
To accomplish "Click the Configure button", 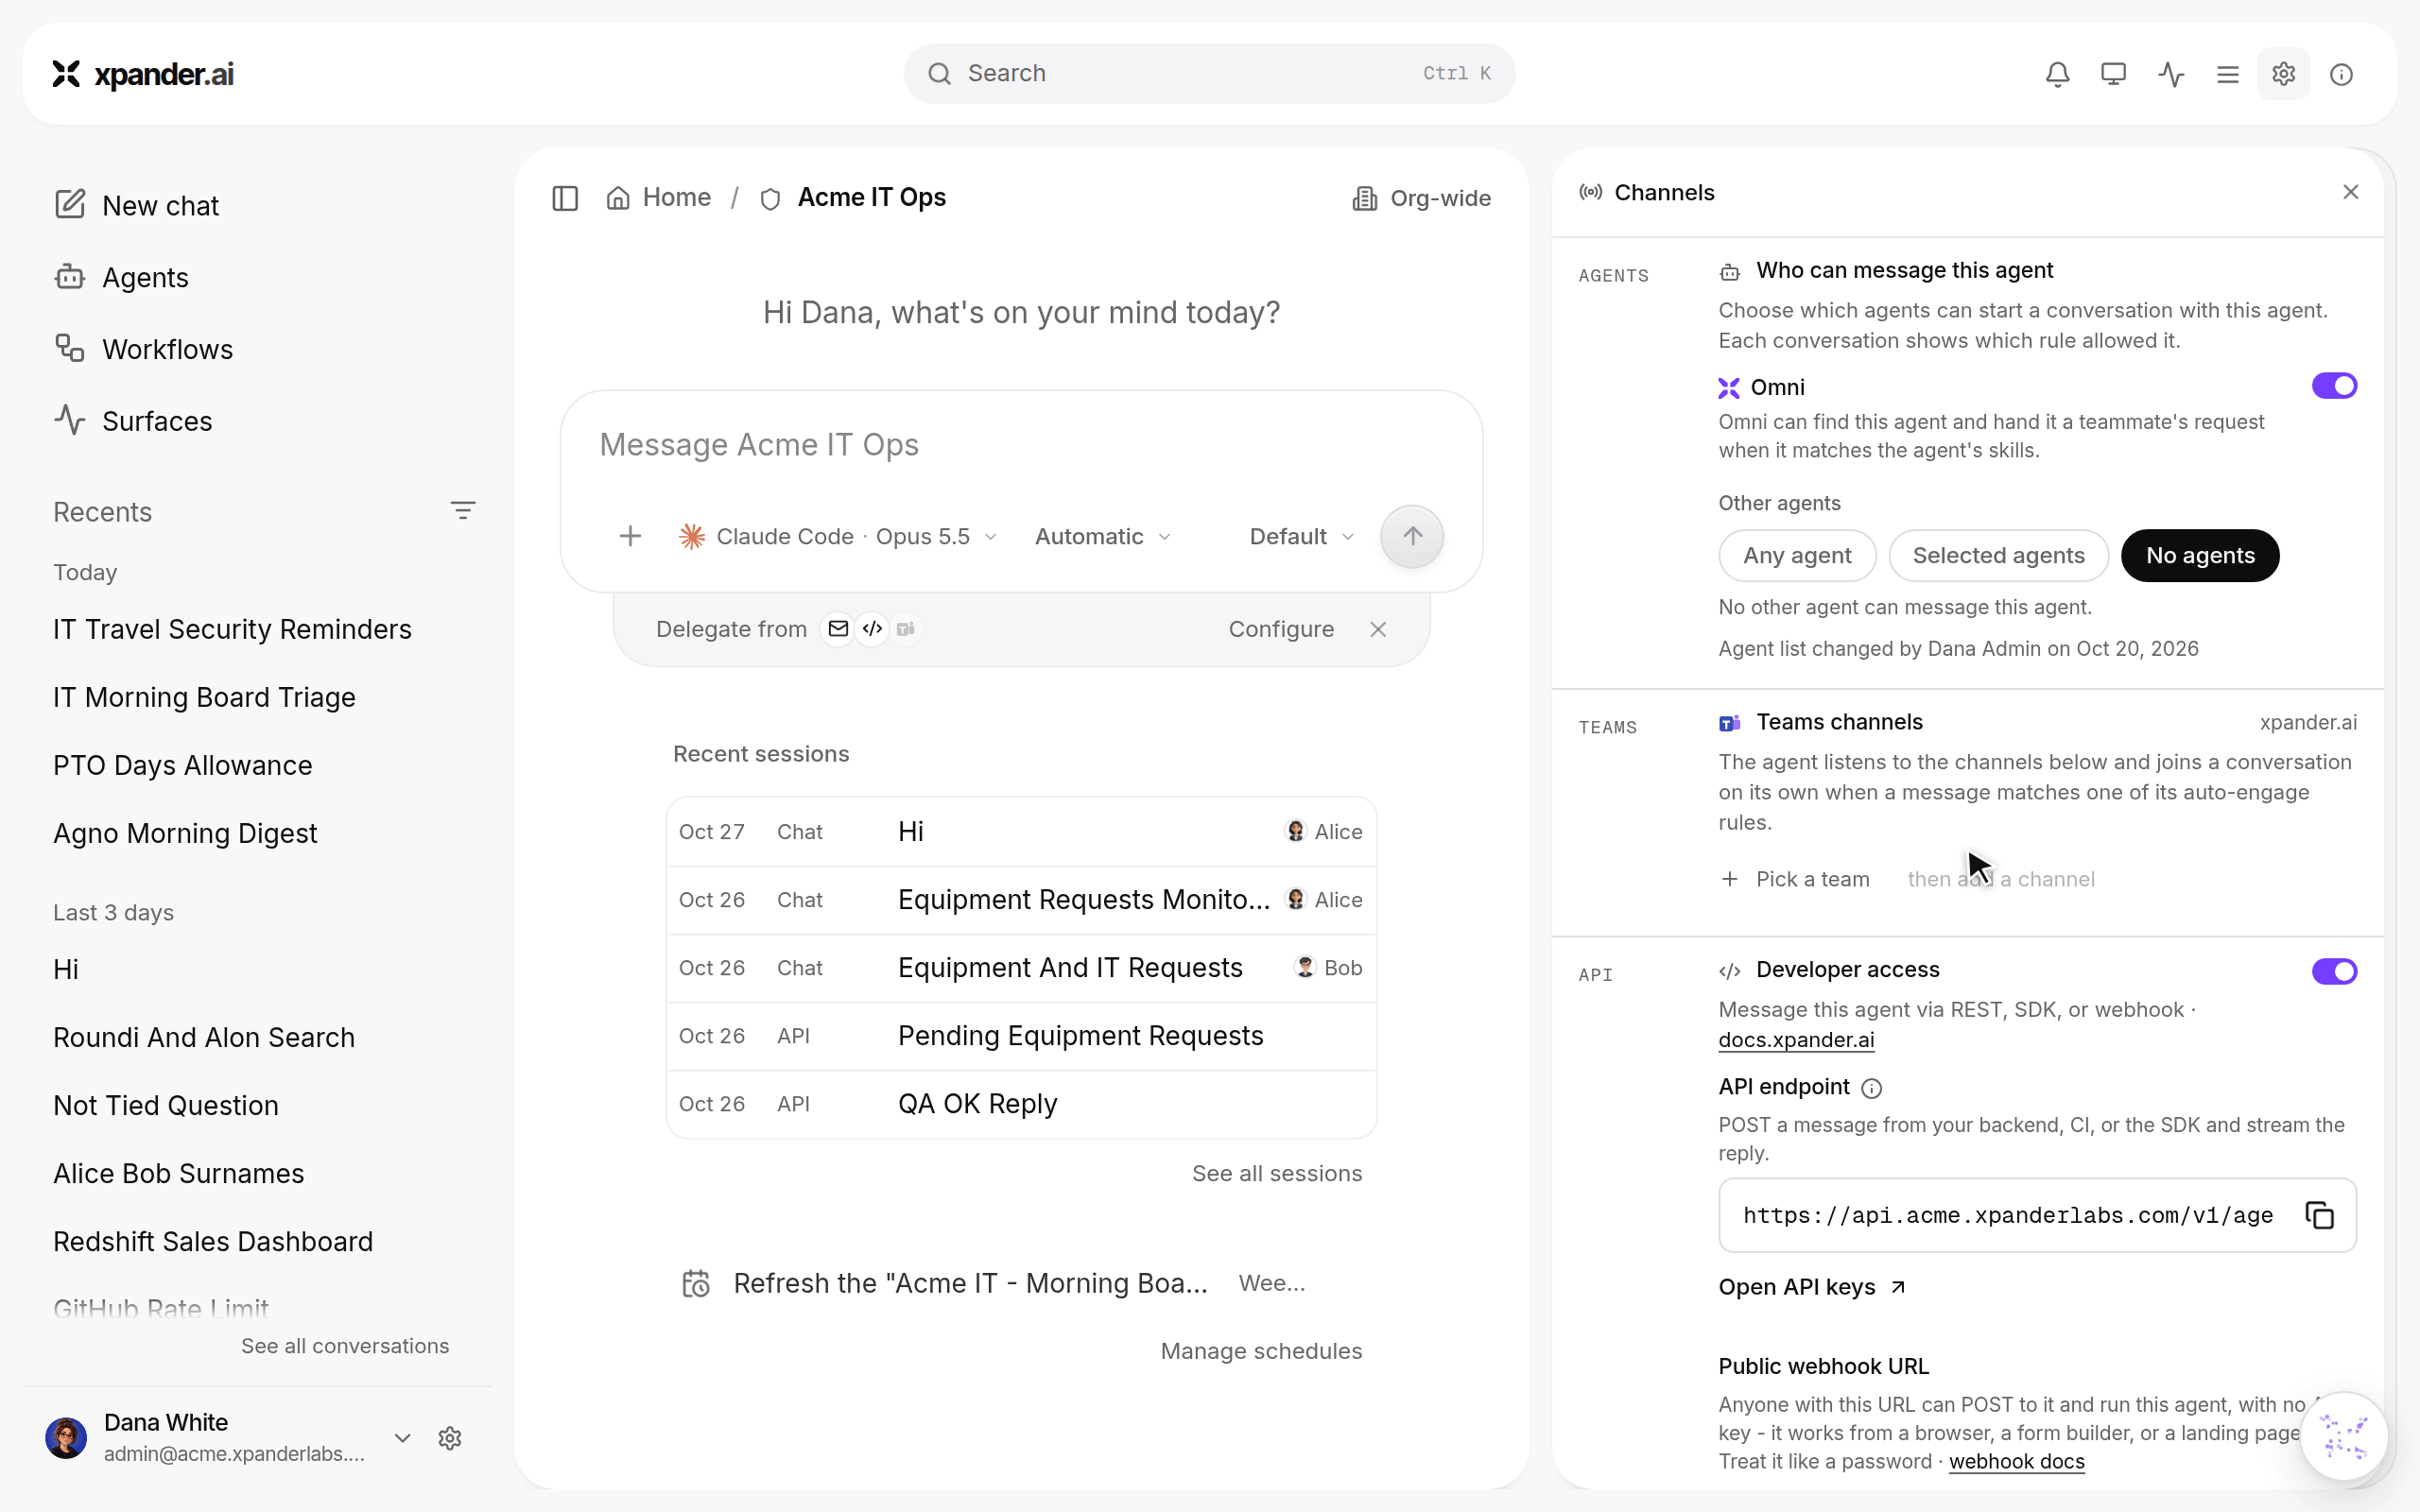I will 1281,629.
